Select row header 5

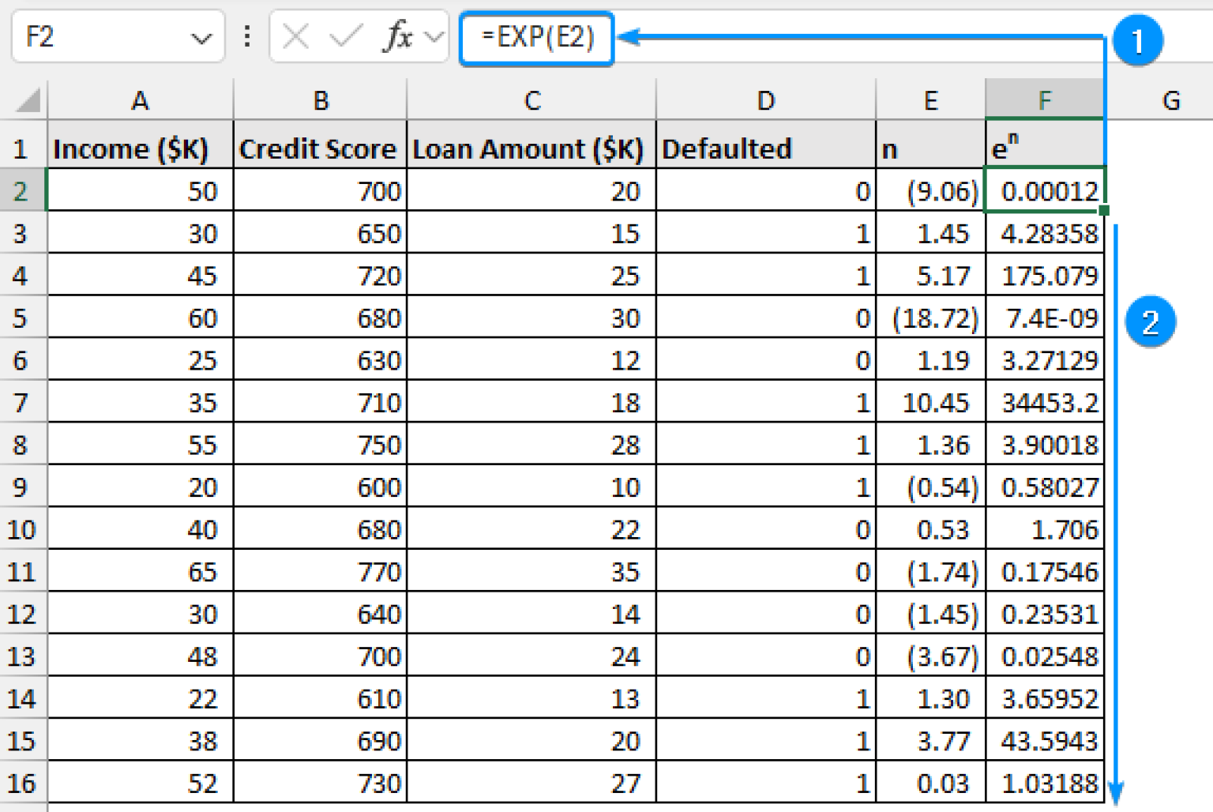[x=24, y=318]
